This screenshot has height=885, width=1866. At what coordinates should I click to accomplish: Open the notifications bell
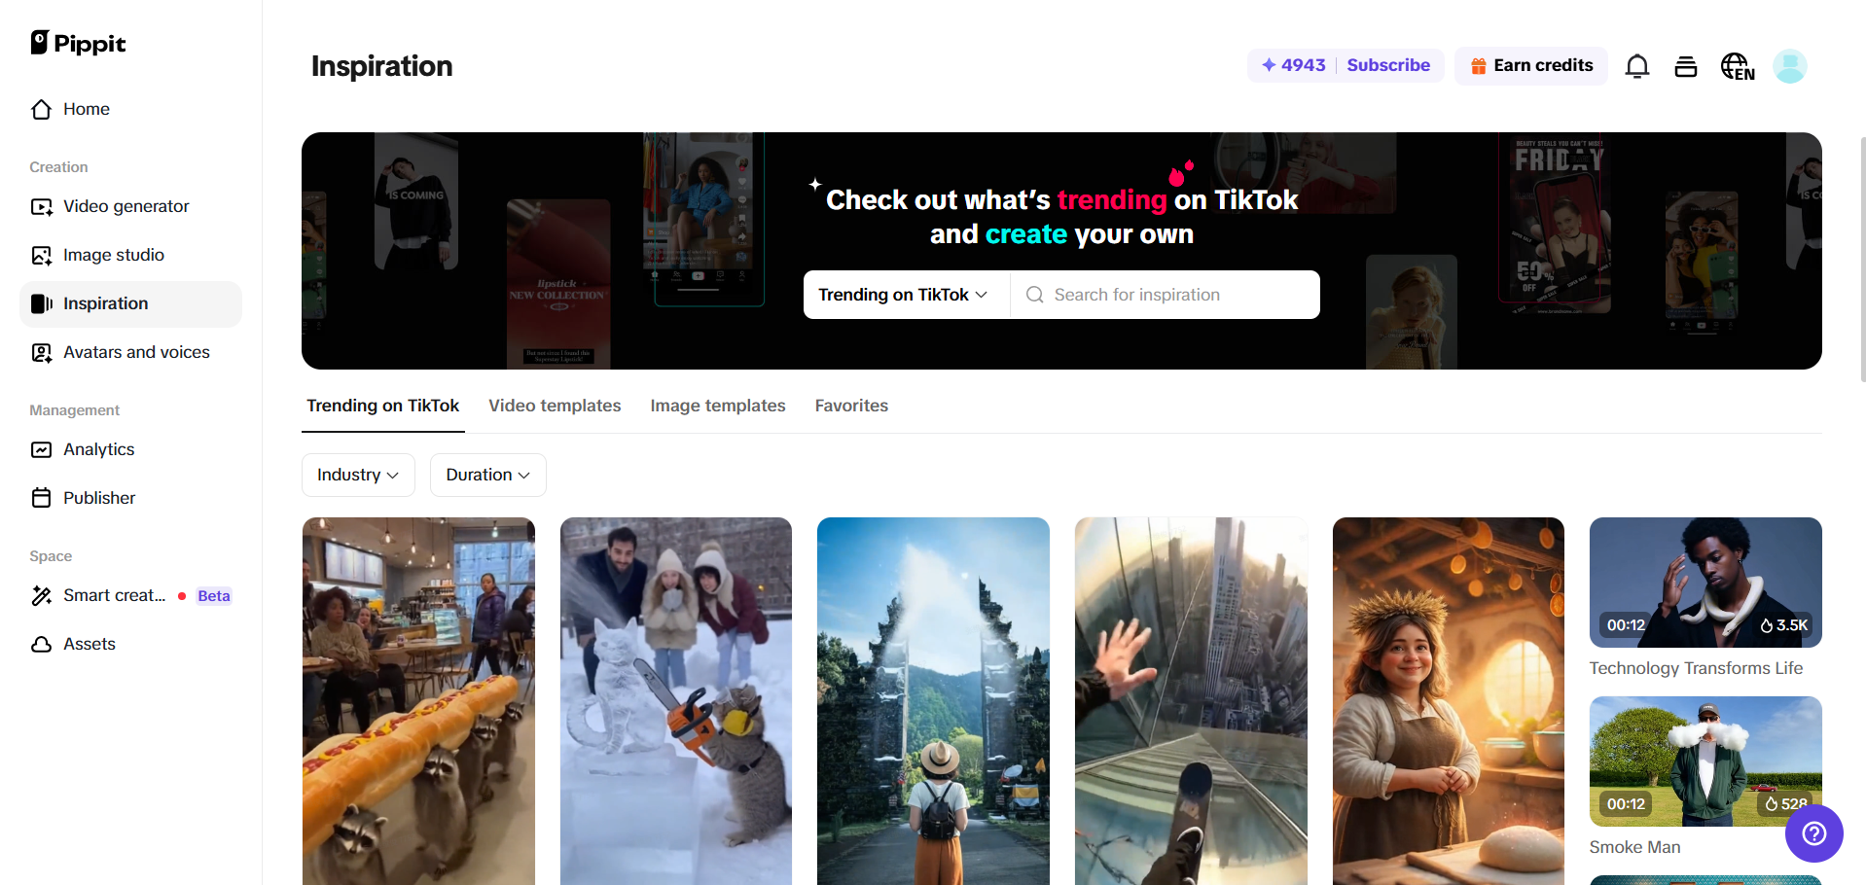(x=1637, y=66)
